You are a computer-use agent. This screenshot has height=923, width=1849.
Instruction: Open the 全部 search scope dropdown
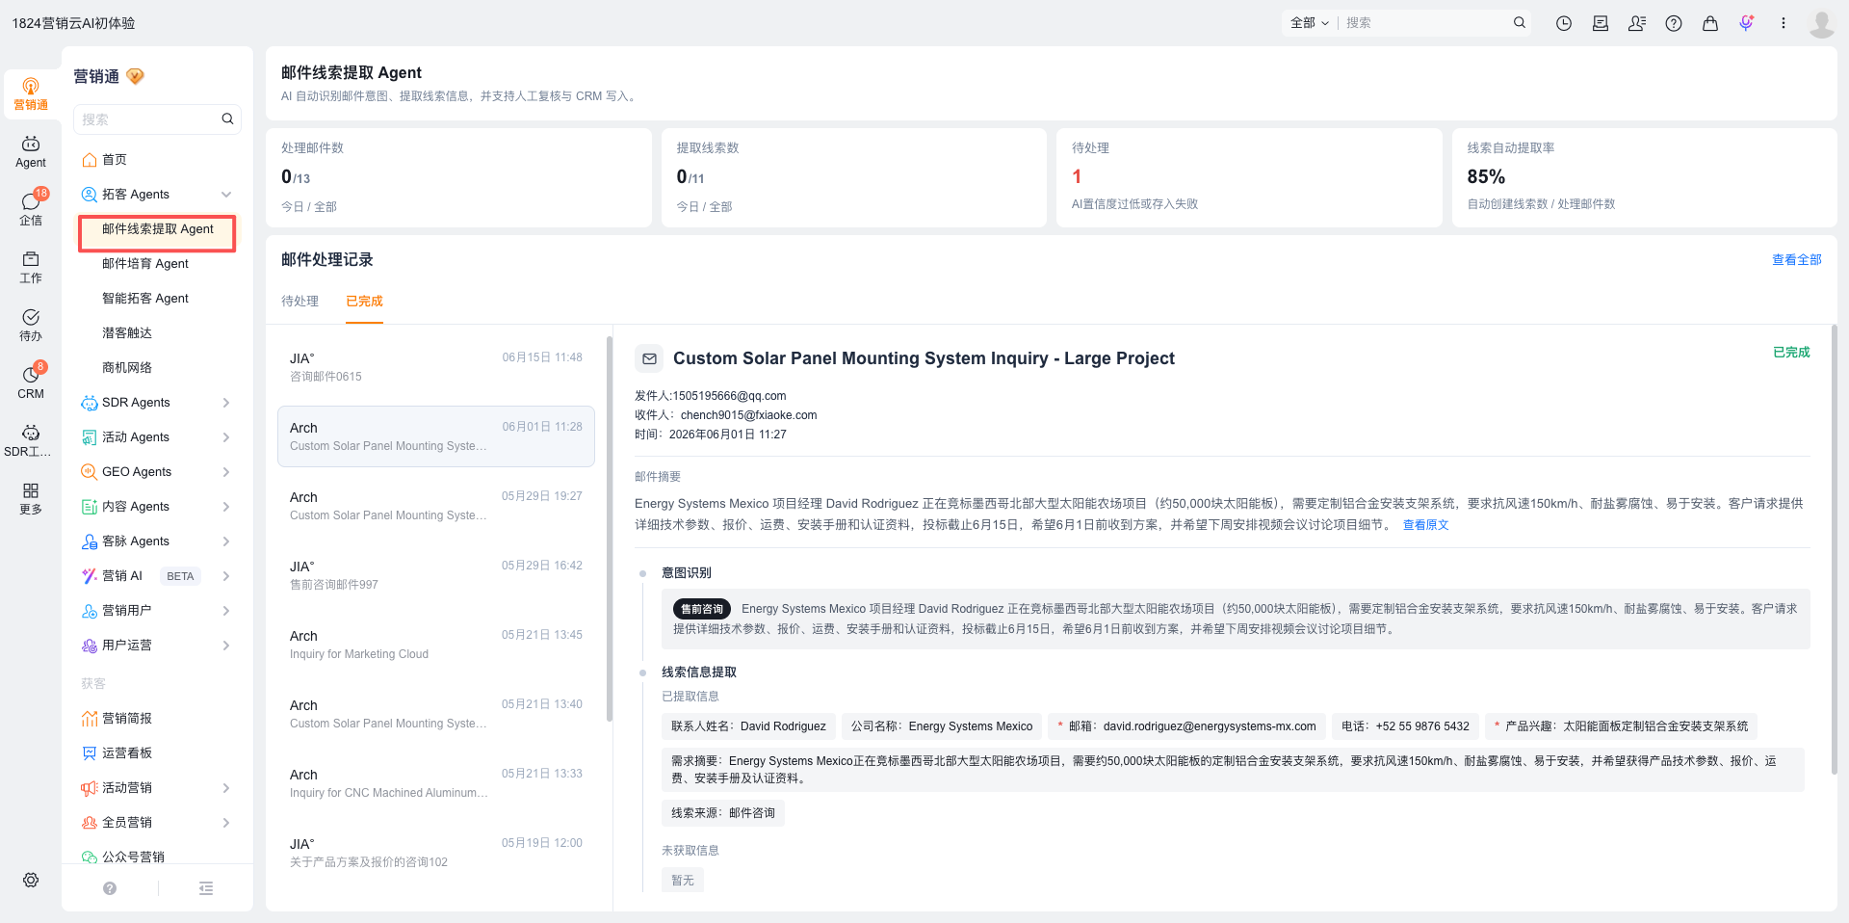(1310, 22)
